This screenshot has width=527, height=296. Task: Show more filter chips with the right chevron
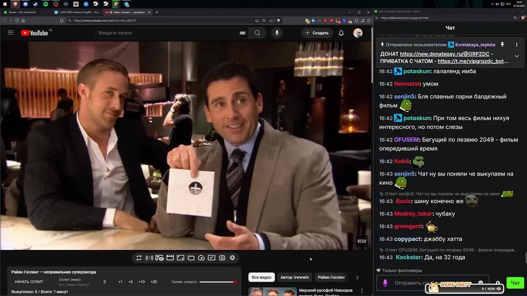pos(357,277)
